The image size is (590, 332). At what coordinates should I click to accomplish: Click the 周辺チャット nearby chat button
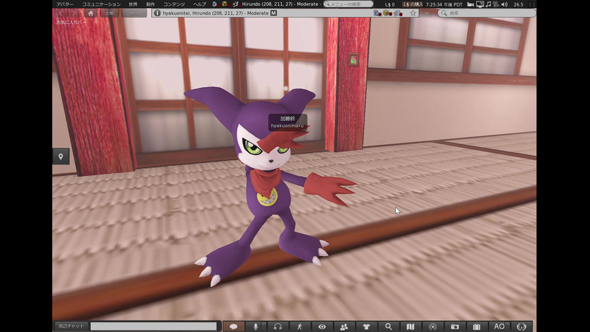coord(71,326)
